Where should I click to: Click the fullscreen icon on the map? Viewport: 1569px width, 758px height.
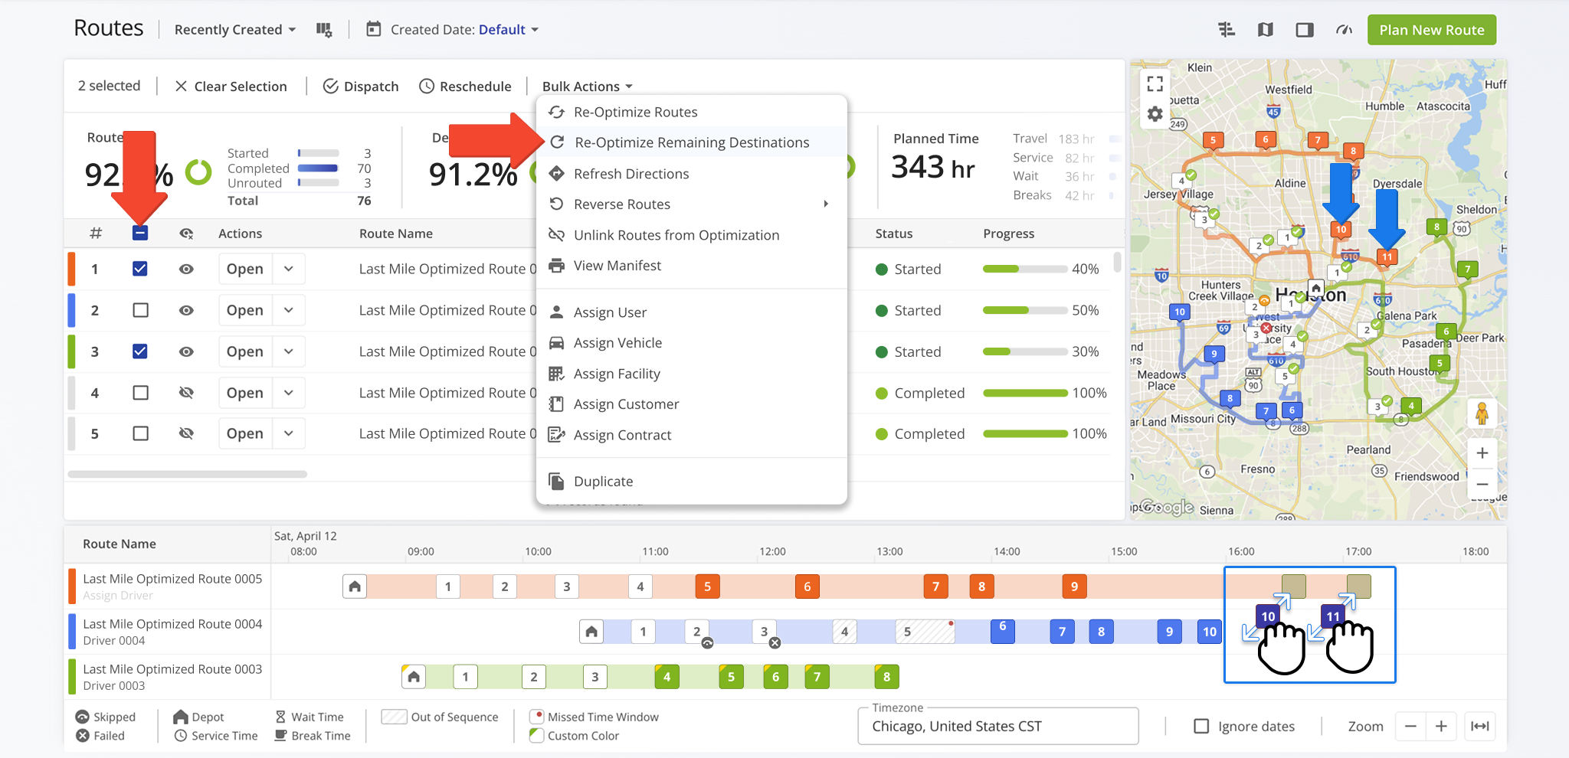[x=1155, y=83]
